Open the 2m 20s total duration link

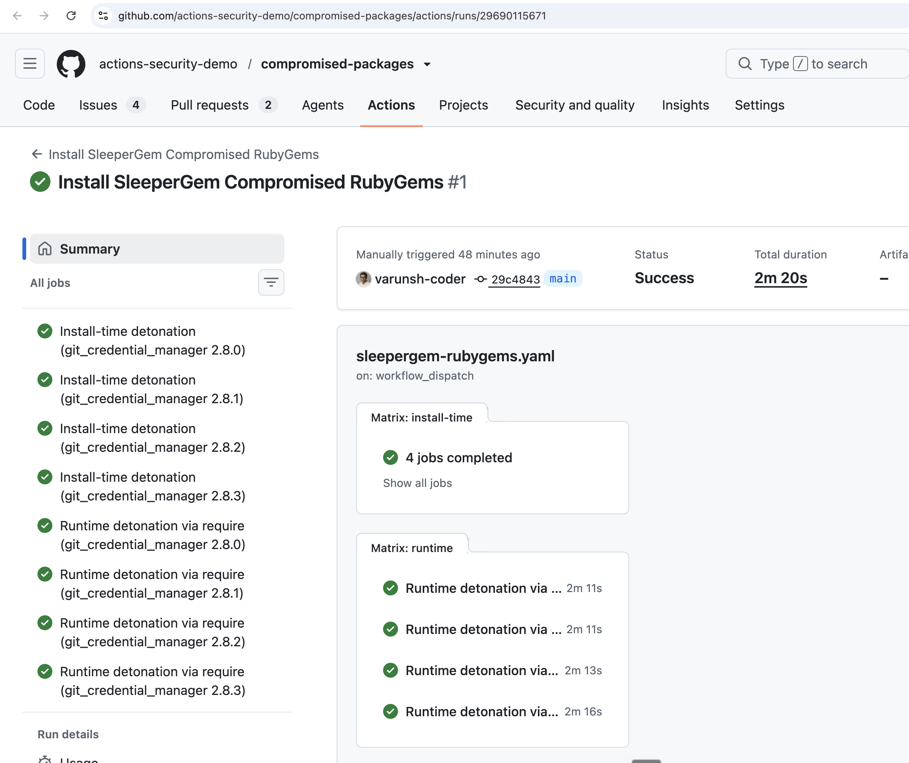[780, 278]
